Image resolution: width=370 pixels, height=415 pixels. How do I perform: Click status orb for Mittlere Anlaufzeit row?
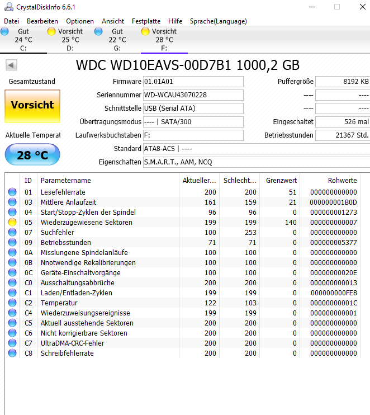point(12,202)
